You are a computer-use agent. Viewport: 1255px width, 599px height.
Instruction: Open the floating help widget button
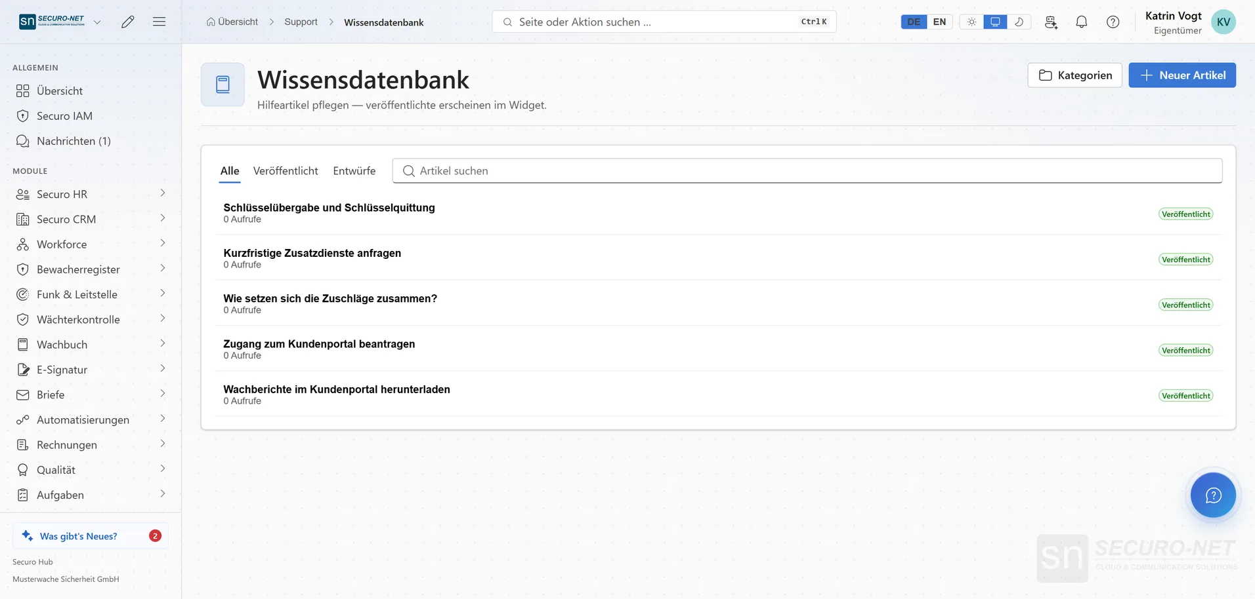[x=1213, y=495]
